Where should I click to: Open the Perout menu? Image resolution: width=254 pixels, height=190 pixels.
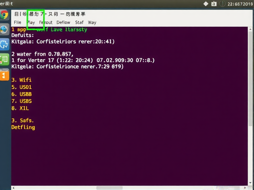pyautogui.click(x=46, y=22)
